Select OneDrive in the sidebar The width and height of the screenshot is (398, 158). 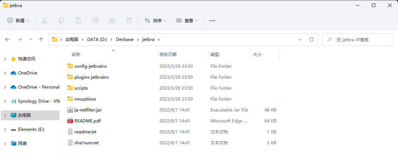(x=27, y=73)
